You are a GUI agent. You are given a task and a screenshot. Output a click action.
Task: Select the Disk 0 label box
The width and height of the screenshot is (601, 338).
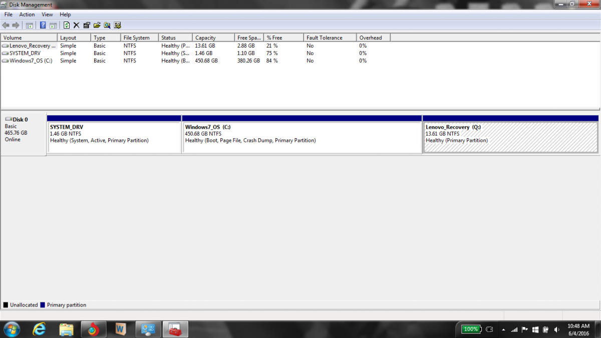[x=24, y=135]
